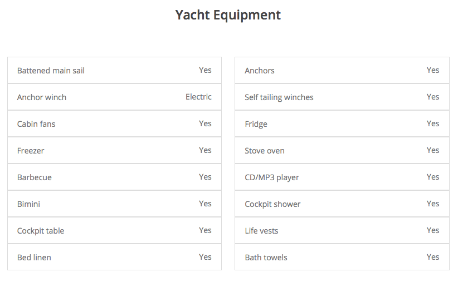Select the Anchors row label
The width and height of the screenshot is (458, 282).
point(260,71)
